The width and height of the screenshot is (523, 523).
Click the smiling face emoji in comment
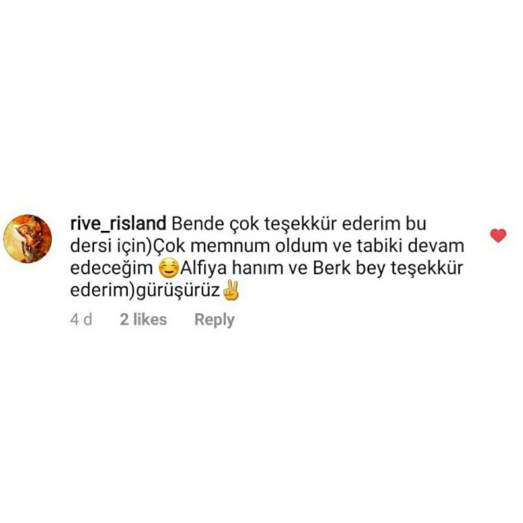coord(168,268)
